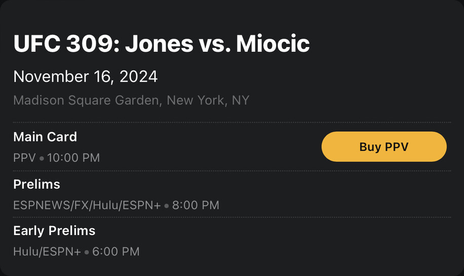Click the bullet dot before 8:00 PM
464x276 pixels.
[167, 206]
